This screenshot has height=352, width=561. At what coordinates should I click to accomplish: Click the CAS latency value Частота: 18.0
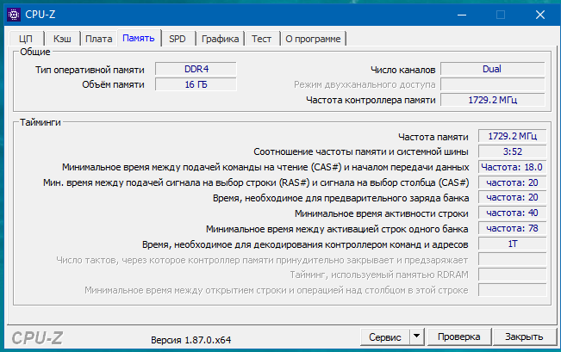513,167
